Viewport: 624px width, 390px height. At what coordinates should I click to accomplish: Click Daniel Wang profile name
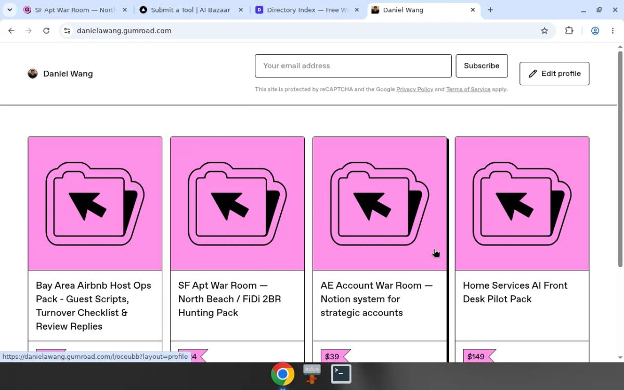point(68,74)
